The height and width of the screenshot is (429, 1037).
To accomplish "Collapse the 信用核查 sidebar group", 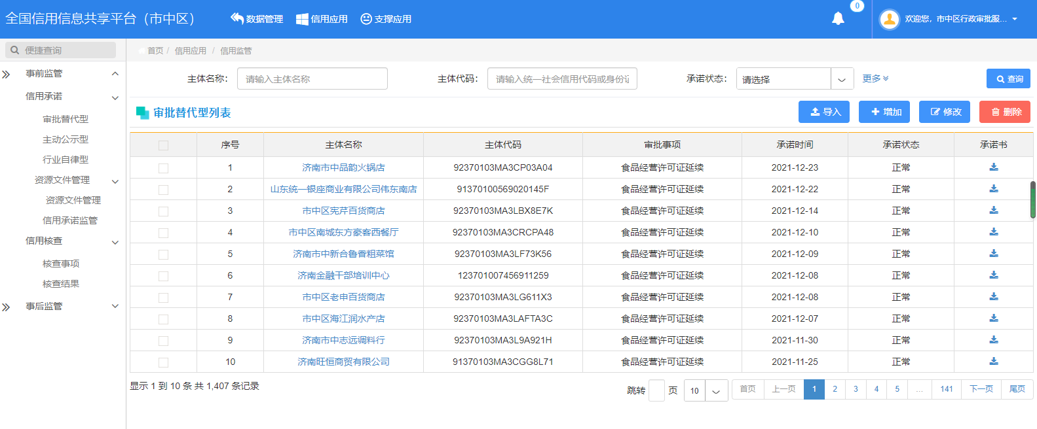I will (x=115, y=242).
